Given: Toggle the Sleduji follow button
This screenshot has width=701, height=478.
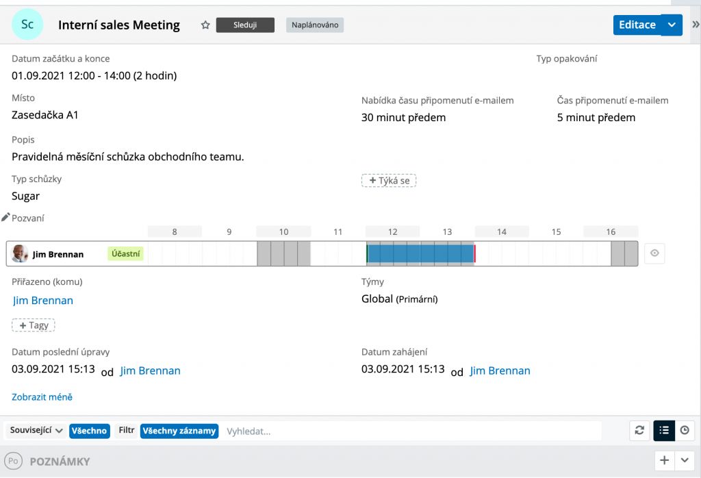Looking at the screenshot, I should tap(245, 25).
